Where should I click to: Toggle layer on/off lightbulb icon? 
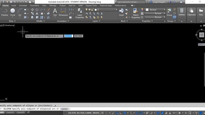[86, 10]
